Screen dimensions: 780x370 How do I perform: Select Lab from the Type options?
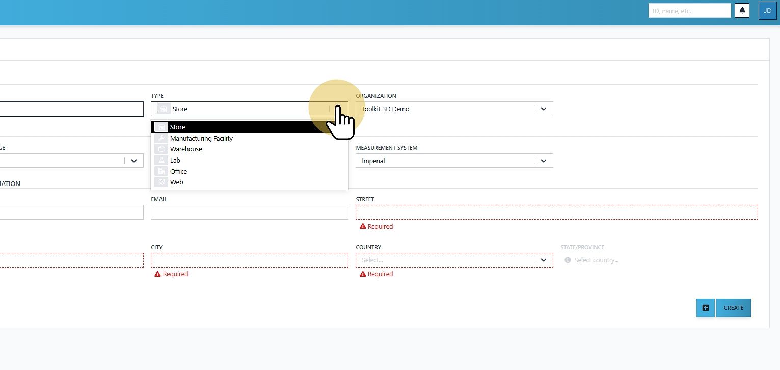pyautogui.click(x=250, y=160)
